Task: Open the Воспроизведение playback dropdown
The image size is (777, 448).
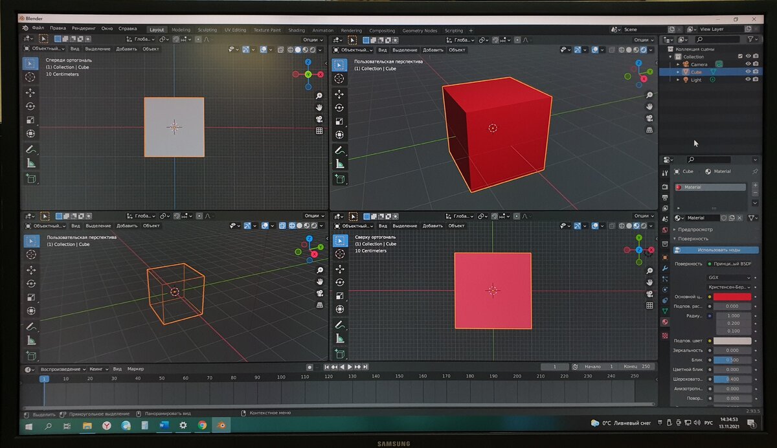Action: [x=63, y=369]
